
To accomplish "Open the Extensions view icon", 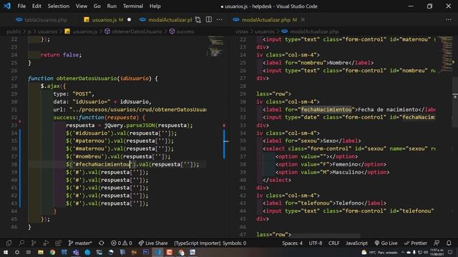I will (58, 243).
